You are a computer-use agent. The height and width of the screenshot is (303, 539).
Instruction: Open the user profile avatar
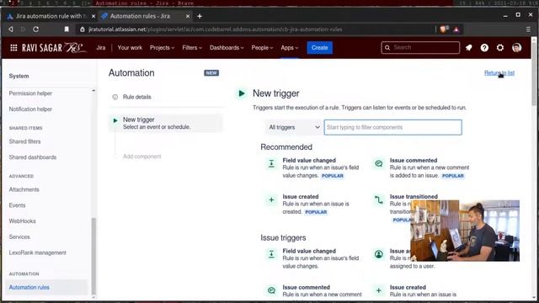pyautogui.click(x=516, y=48)
